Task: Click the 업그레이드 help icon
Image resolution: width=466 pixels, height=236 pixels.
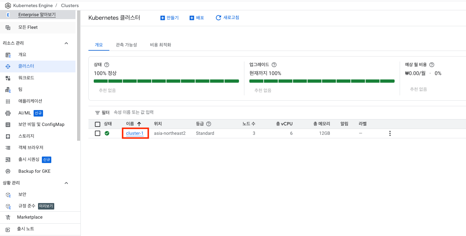Action: point(274,65)
